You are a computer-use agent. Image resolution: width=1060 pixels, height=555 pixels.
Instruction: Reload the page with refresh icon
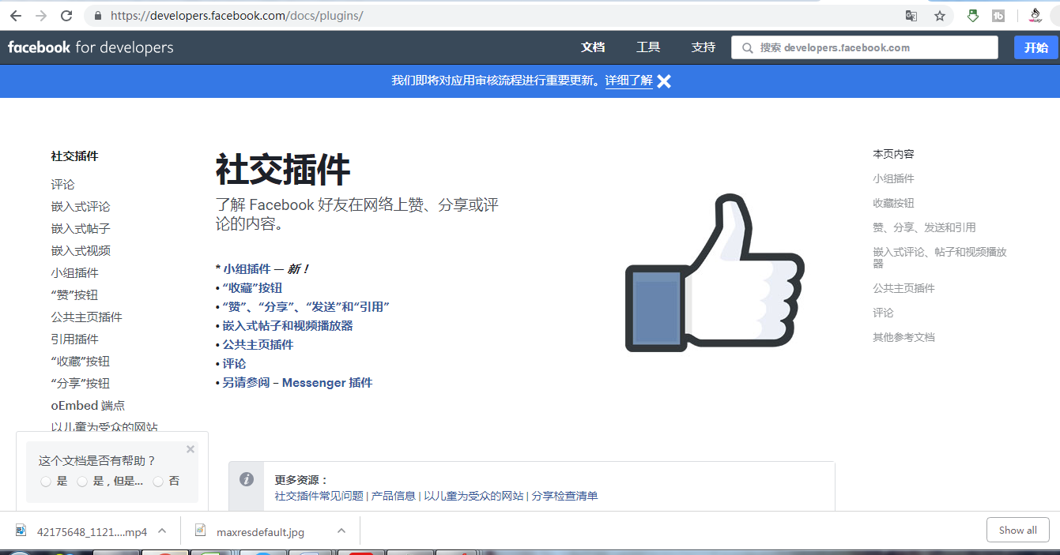click(x=66, y=16)
